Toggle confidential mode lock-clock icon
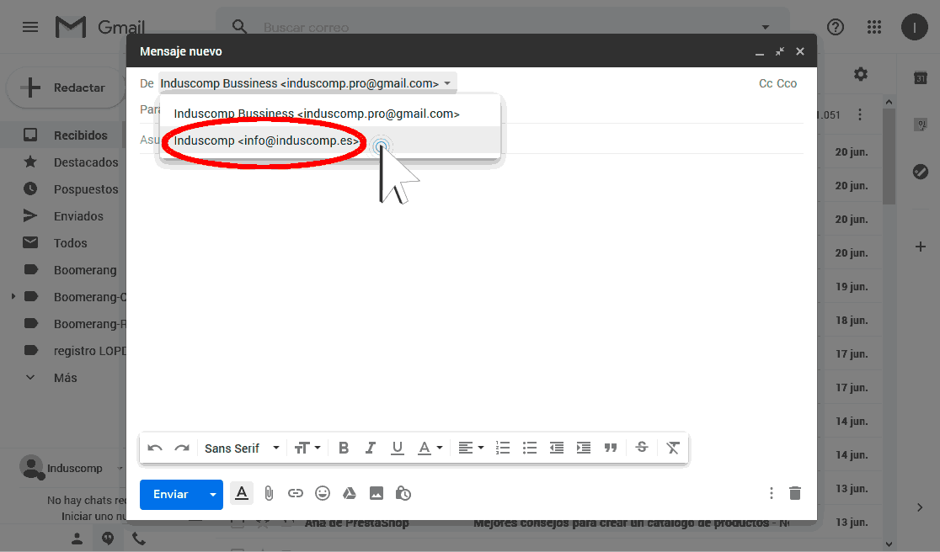 click(x=403, y=493)
